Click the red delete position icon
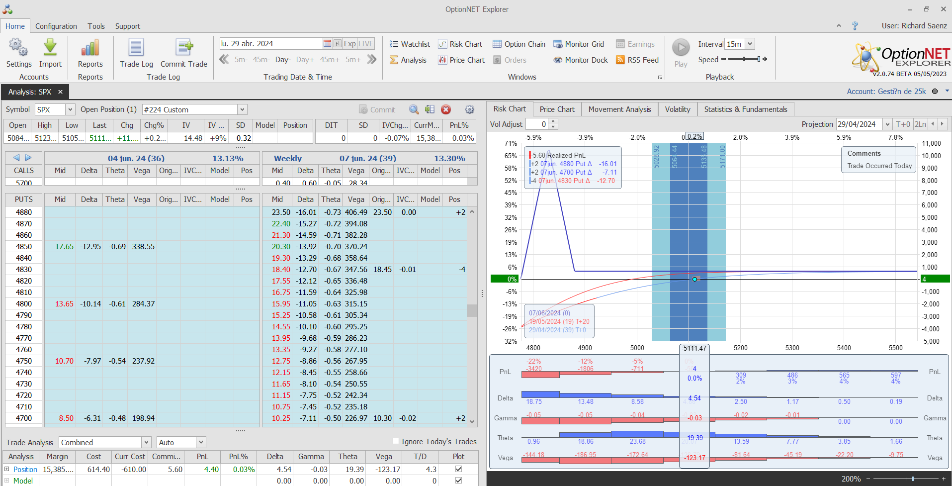Screen dimensions: 952x486 pos(446,109)
